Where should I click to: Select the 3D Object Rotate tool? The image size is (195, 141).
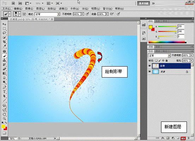(4, 106)
